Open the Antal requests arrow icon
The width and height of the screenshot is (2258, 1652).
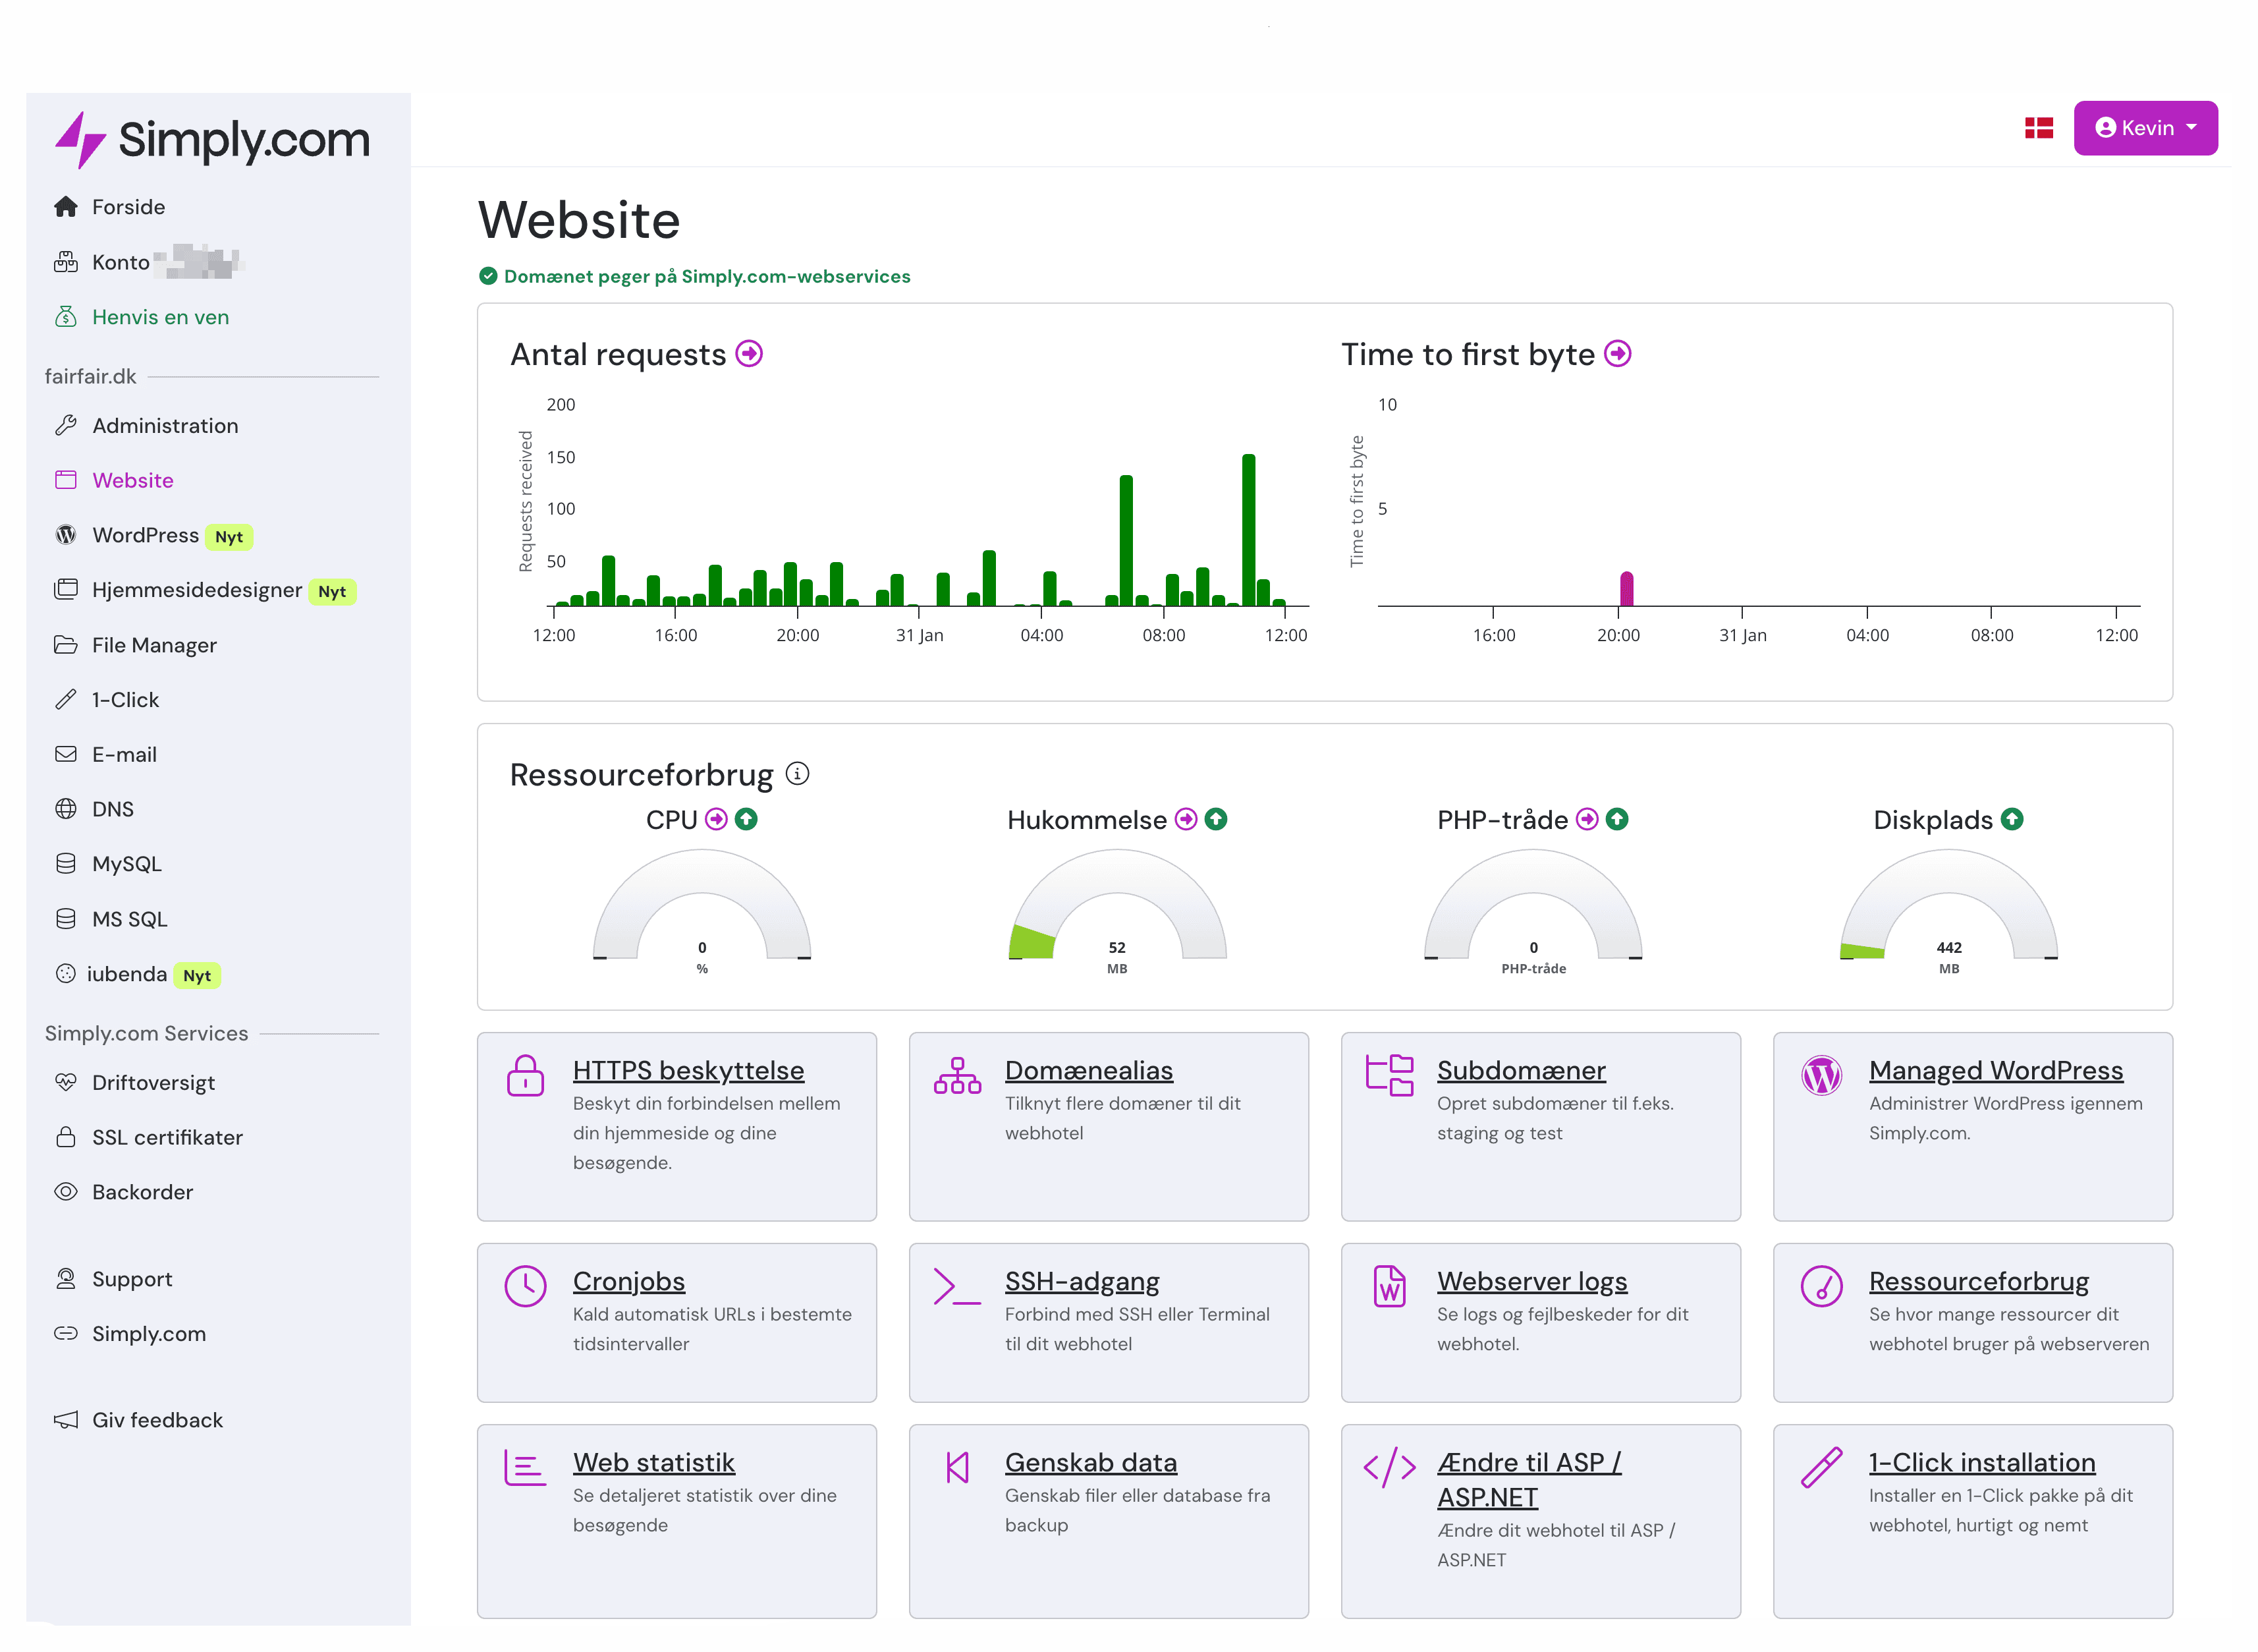[x=749, y=354]
